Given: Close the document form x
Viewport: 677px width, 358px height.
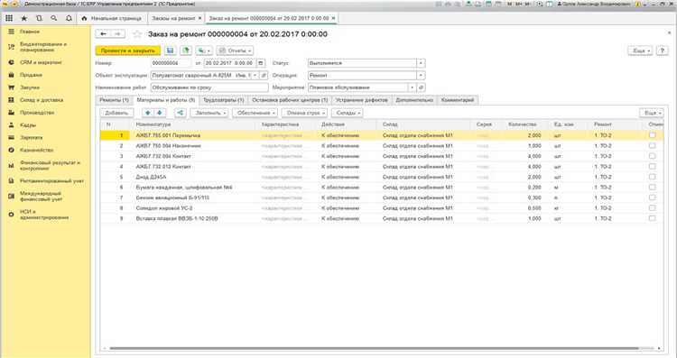Looking at the screenshot, I should pos(670,32).
